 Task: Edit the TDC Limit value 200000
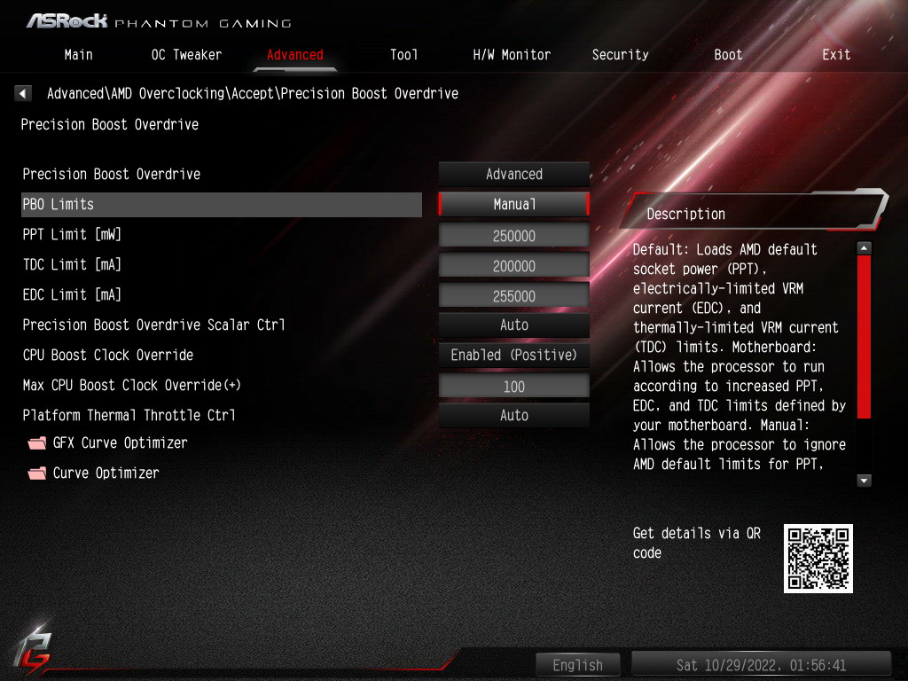point(514,266)
